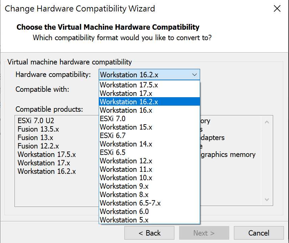
Task: Close the Change Hardware Compatibility Wizard
Action: [x=277, y=8]
